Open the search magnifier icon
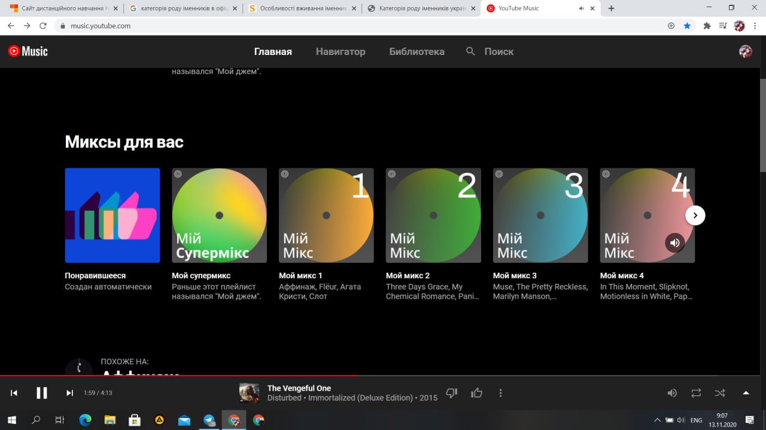766x430 pixels. (x=470, y=51)
